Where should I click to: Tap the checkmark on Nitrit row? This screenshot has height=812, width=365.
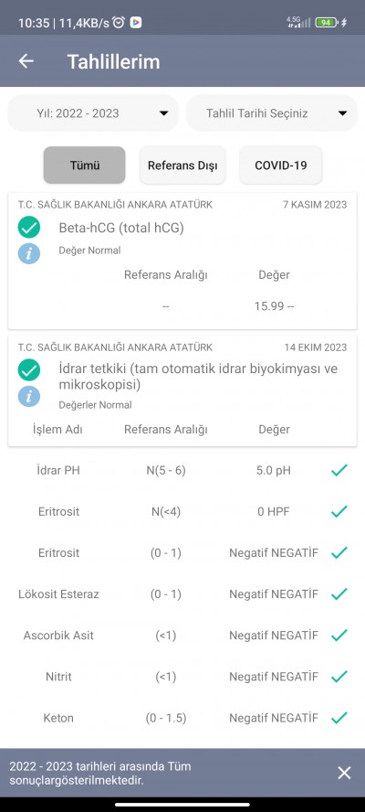coord(339,677)
